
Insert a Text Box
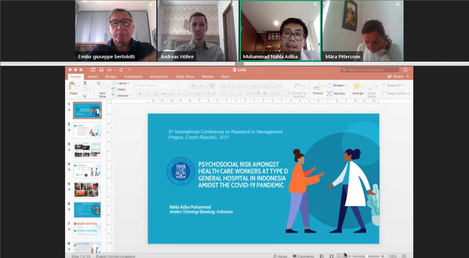(336, 93)
